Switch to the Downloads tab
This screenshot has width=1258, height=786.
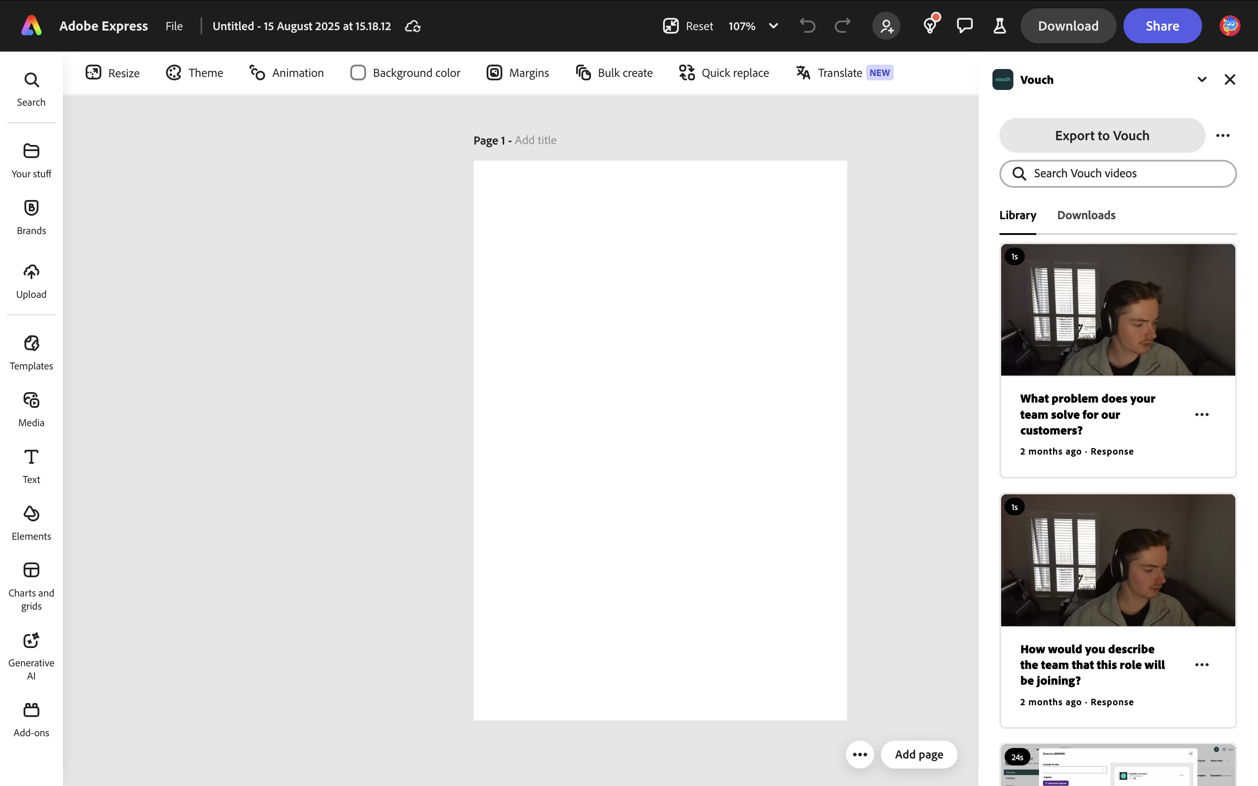click(1086, 215)
